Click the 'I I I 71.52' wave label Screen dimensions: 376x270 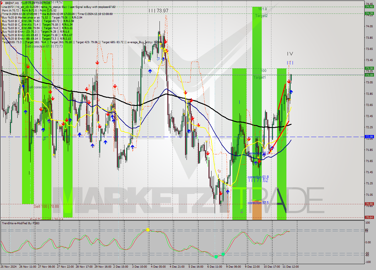pos(258,180)
